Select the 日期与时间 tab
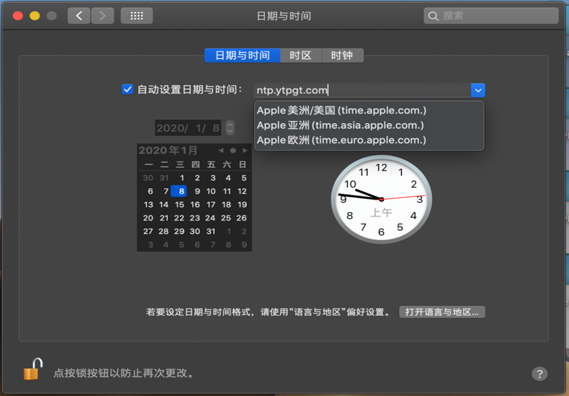The height and width of the screenshot is (396, 569). pyautogui.click(x=242, y=56)
